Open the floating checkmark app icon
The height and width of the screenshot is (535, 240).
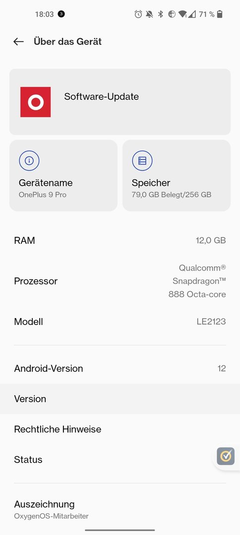226,456
